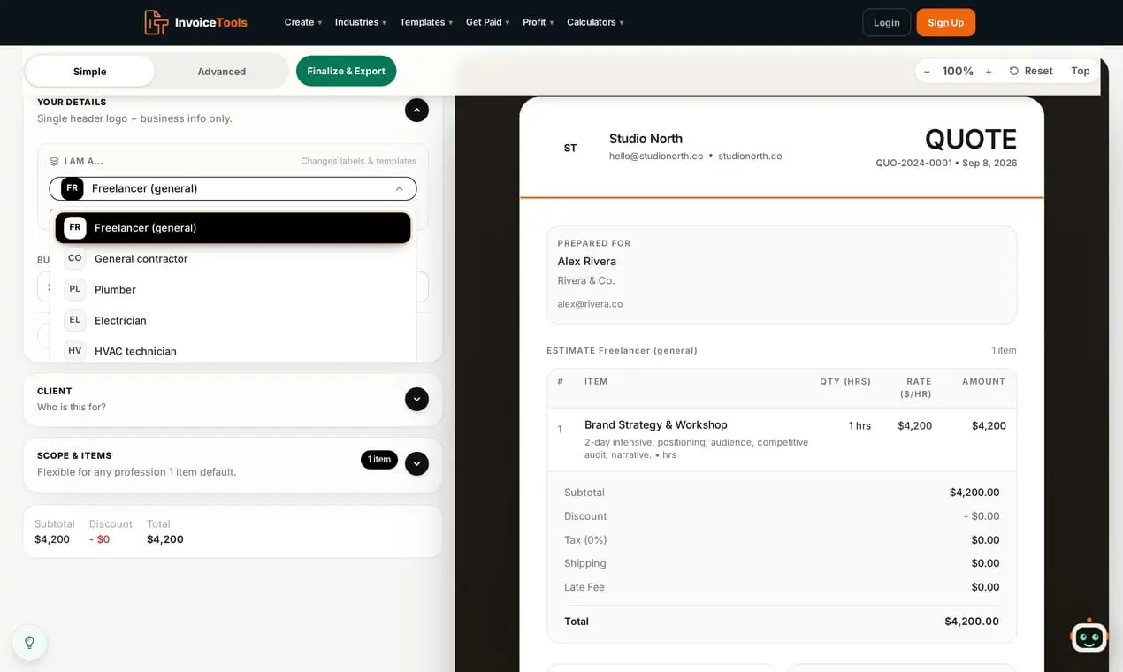Select HVAC technician option

(x=233, y=351)
